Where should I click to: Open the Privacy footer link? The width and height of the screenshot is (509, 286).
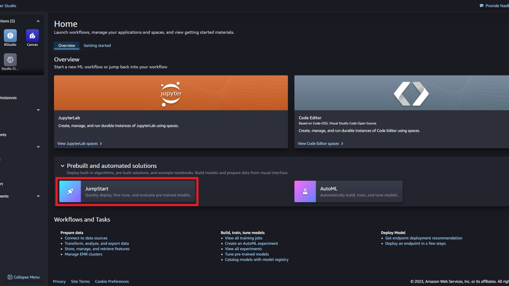pyautogui.click(x=59, y=281)
